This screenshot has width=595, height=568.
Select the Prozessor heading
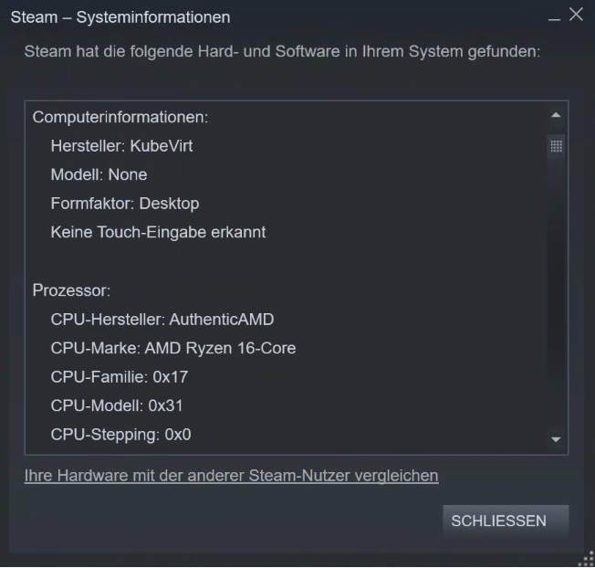click(x=71, y=290)
